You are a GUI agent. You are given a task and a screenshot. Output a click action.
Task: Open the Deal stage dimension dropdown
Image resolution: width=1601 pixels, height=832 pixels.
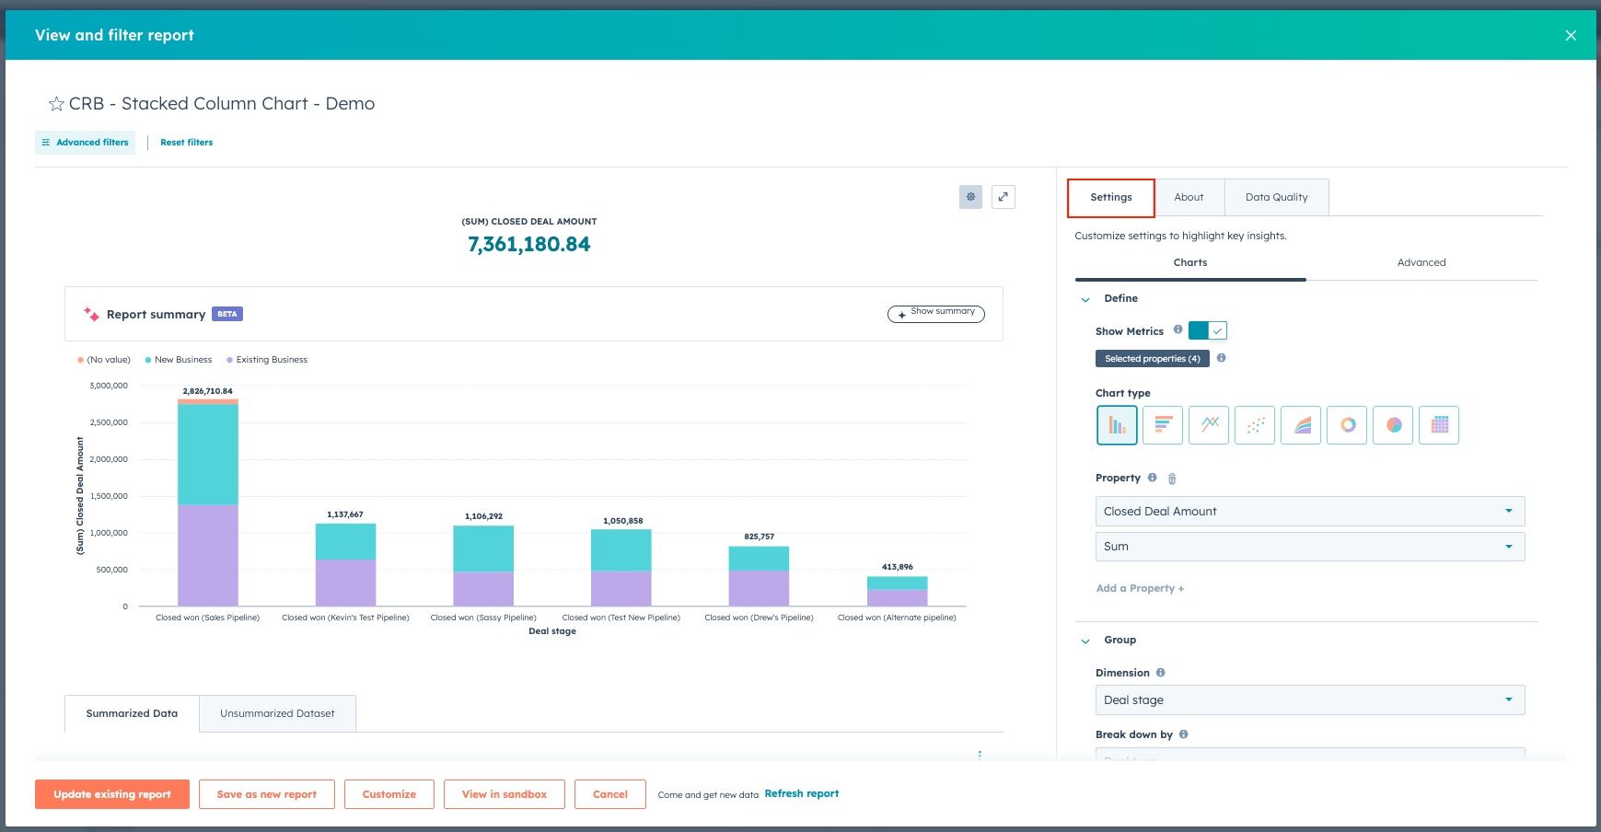[x=1310, y=700]
